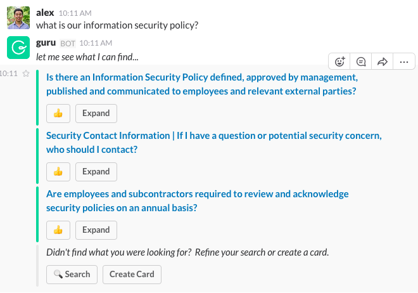Expand the employees and subcontractors card
This screenshot has height=293, width=418.
coord(96,230)
